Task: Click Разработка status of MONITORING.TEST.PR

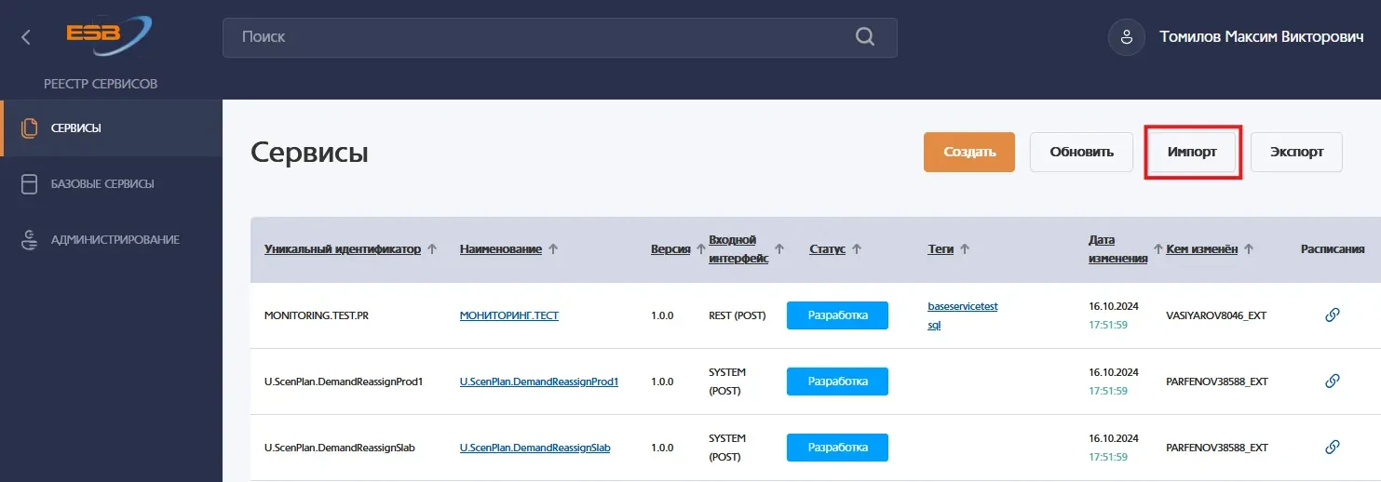Action: (837, 315)
